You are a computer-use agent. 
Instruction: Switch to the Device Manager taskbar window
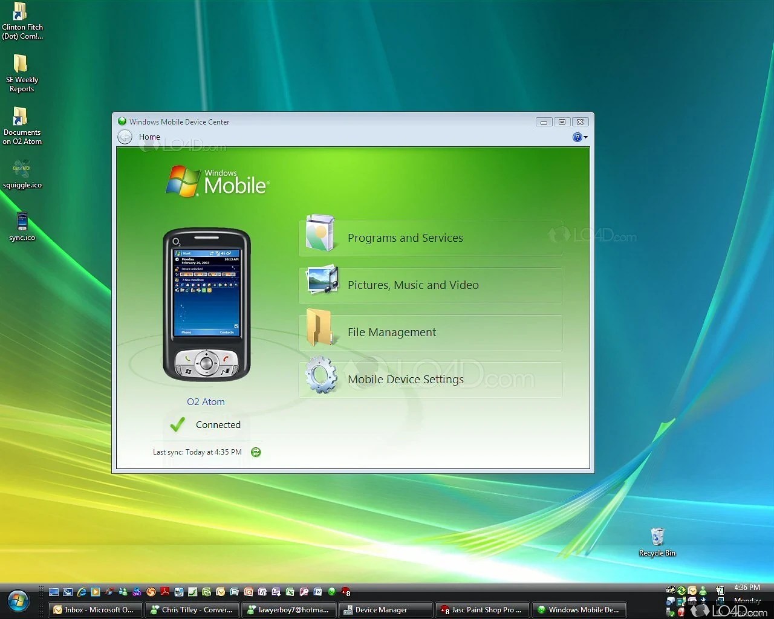[385, 609]
